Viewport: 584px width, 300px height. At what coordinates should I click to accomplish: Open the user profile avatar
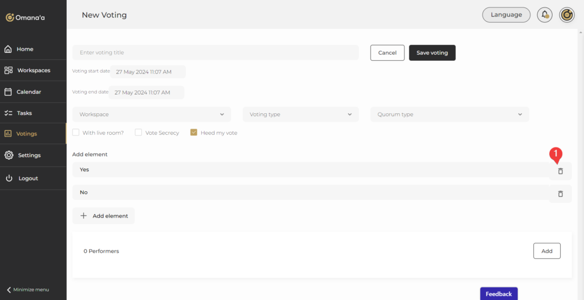pos(566,15)
